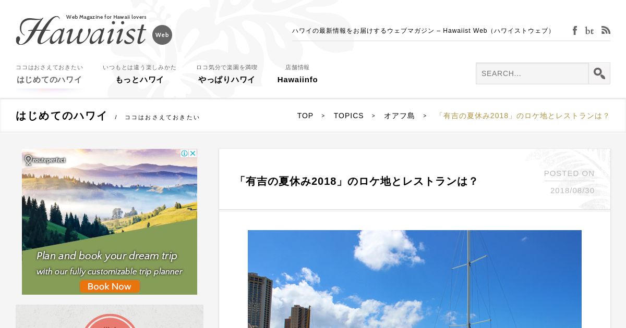The width and height of the screenshot is (626, 328).
Task: Go to TOP breadcrumb link
Action: click(x=305, y=116)
